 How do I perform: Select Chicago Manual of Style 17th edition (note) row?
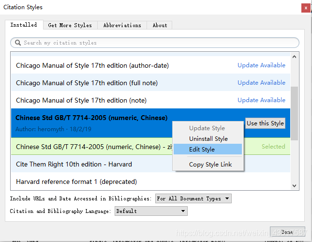pyautogui.click(x=150, y=100)
